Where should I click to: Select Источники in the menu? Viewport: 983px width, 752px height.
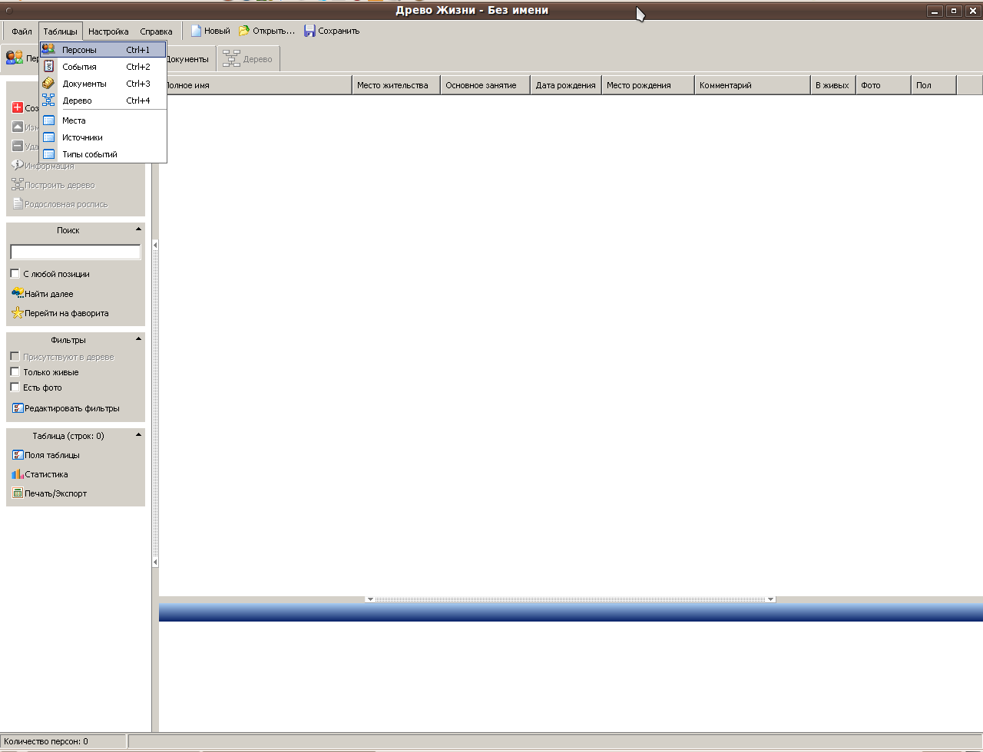point(103,137)
